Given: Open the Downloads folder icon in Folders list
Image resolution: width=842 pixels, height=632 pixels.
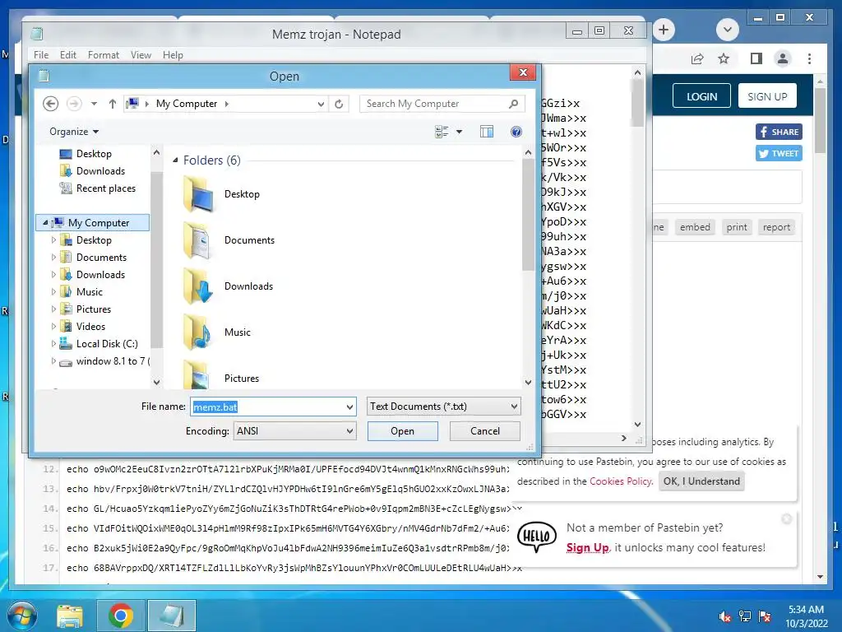Looking at the screenshot, I should pos(197,286).
